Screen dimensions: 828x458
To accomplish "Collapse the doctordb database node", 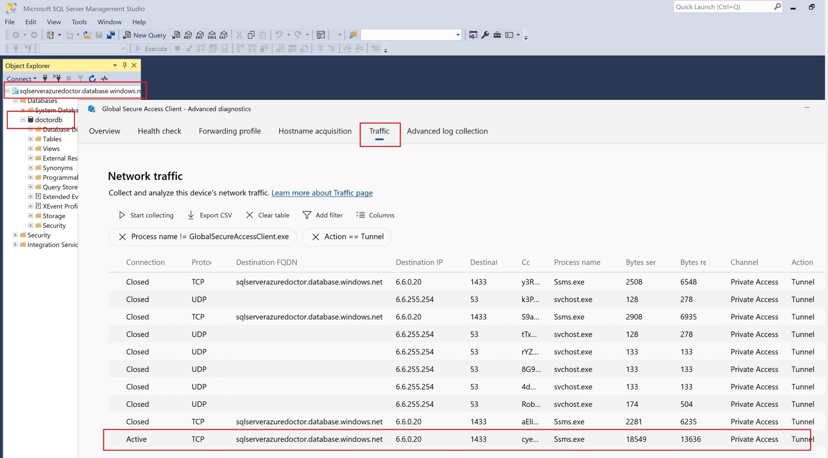I will (x=23, y=120).
